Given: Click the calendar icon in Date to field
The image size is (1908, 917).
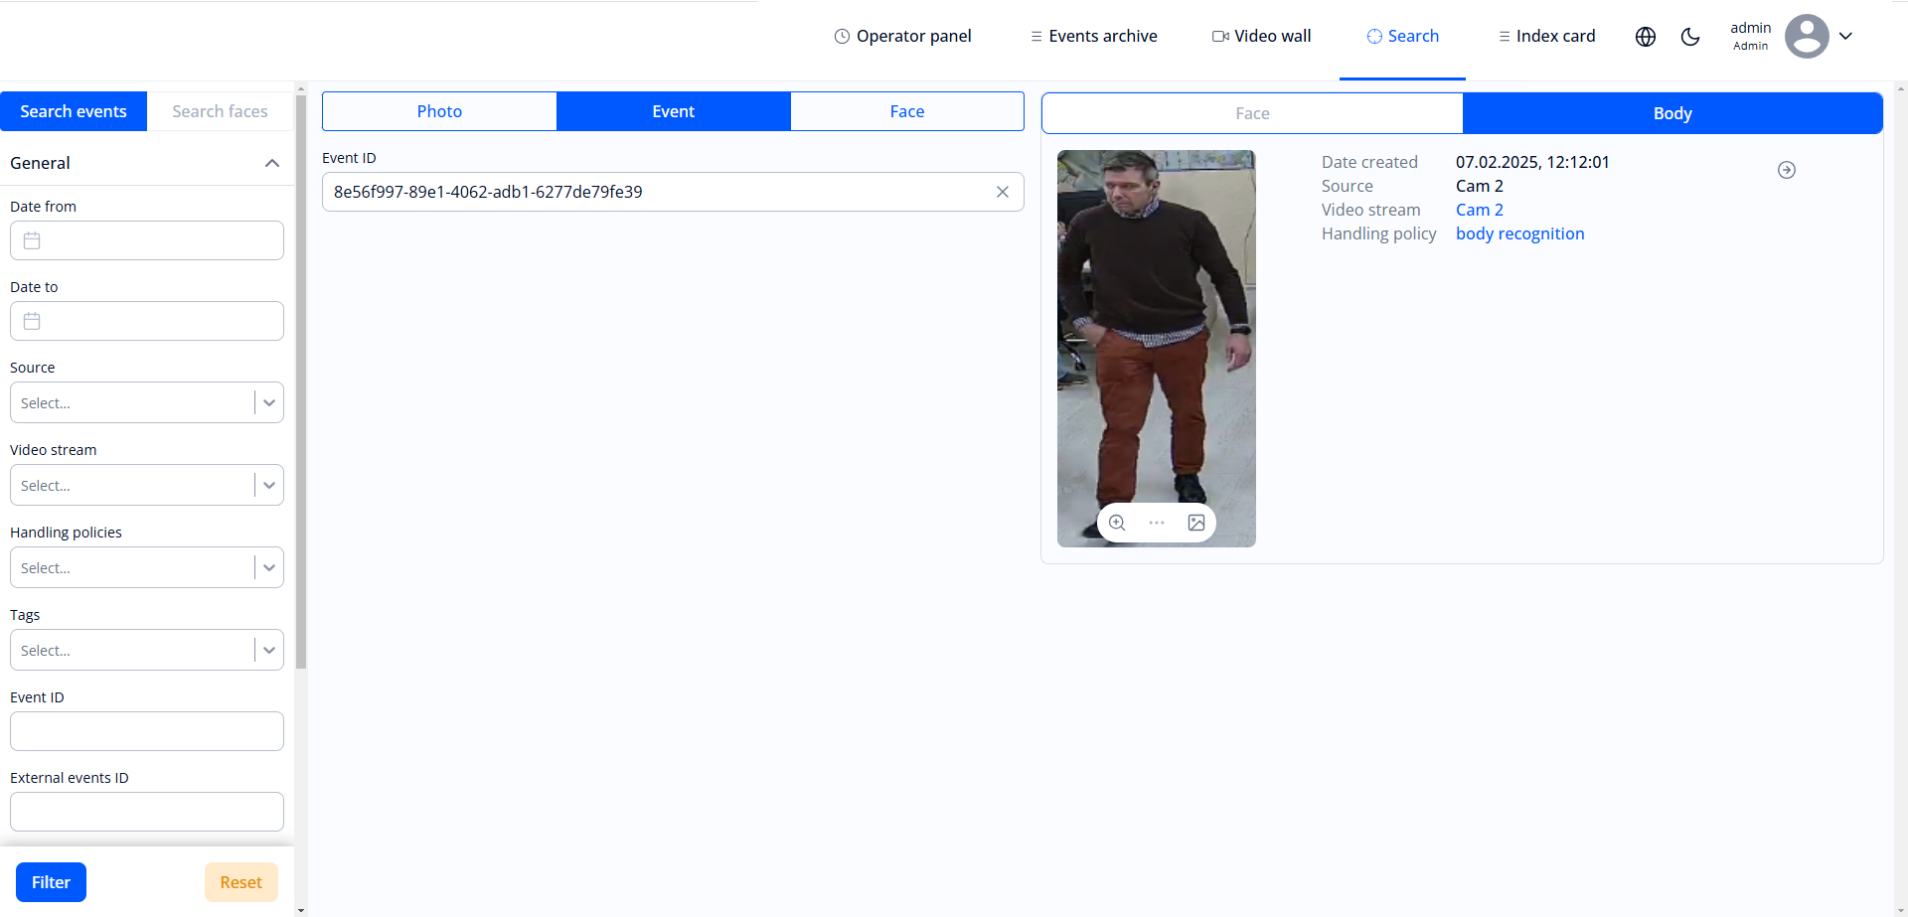Looking at the screenshot, I should click(x=31, y=320).
